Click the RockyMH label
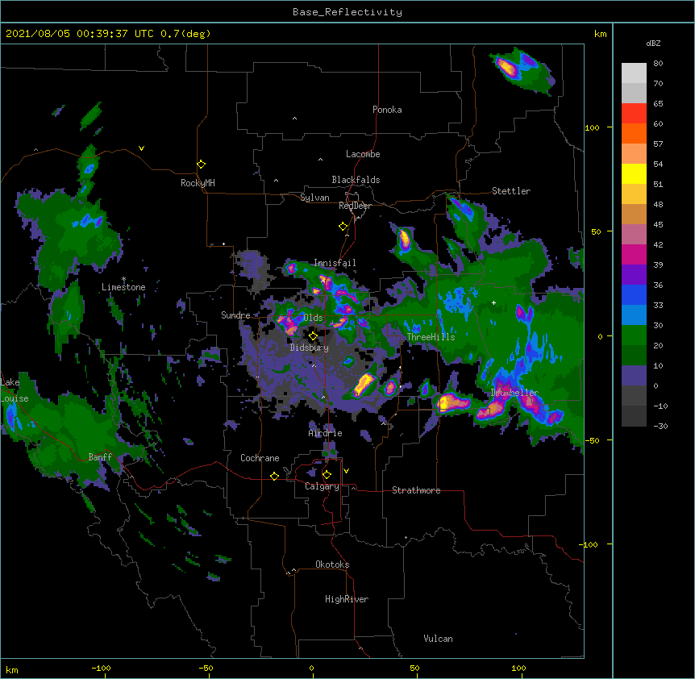 coord(198,183)
